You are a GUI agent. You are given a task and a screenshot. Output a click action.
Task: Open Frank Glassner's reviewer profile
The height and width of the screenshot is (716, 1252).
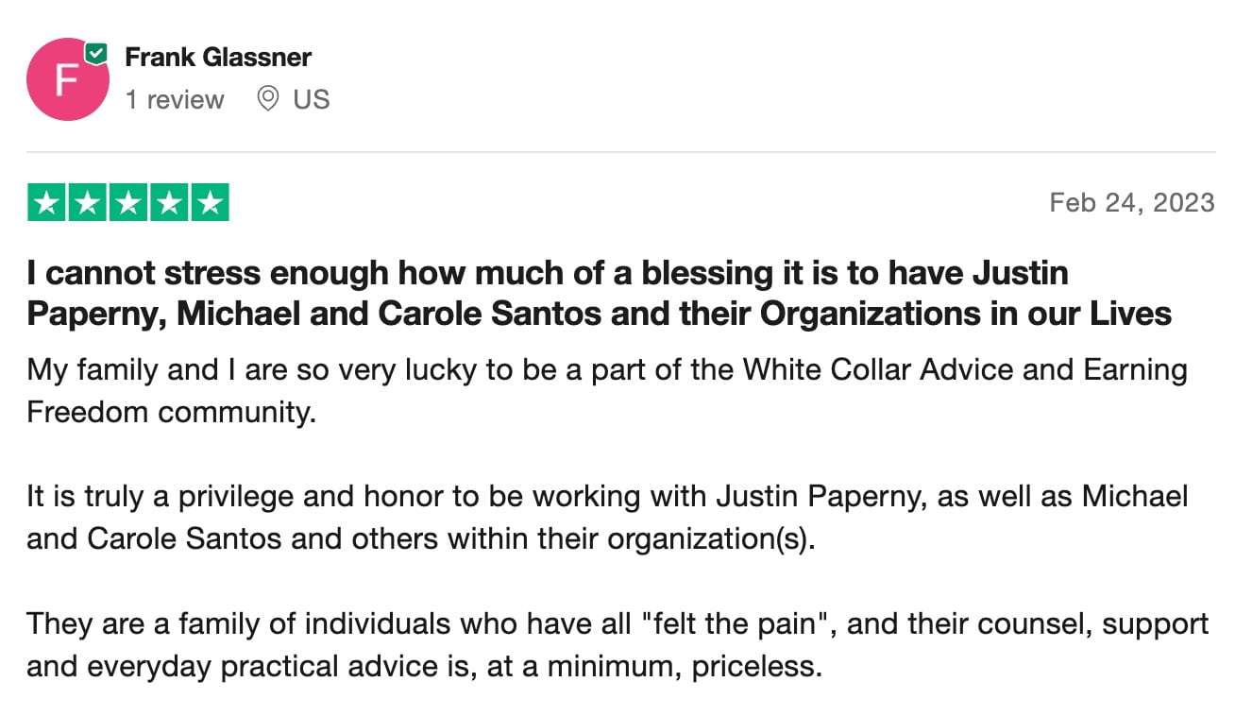point(218,57)
